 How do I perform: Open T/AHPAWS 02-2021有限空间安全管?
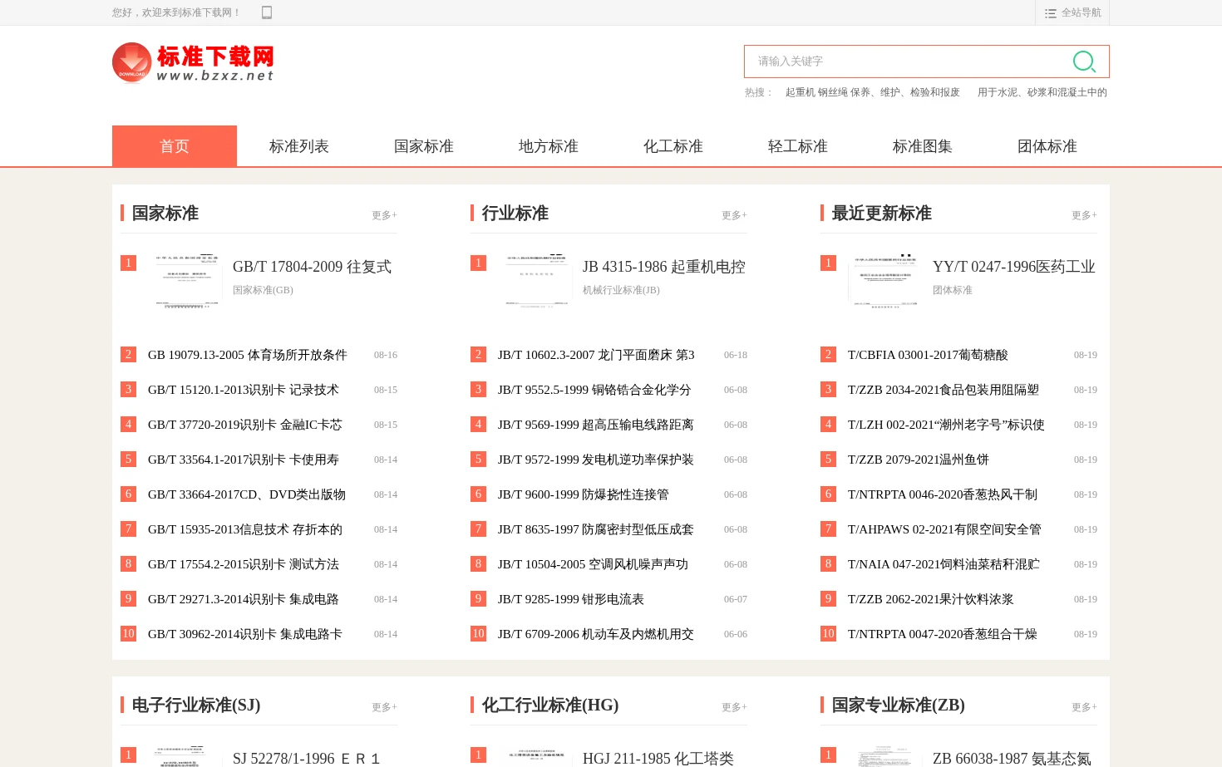tap(944, 529)
